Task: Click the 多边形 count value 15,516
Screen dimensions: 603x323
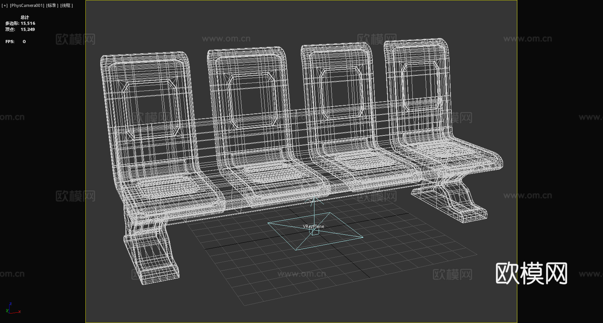Action: pyautogui.click(x=28, y=23)
